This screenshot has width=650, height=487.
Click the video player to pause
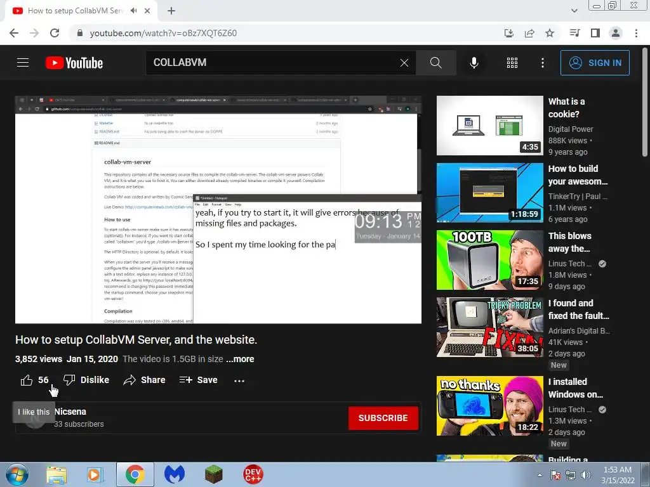(218, 209)
